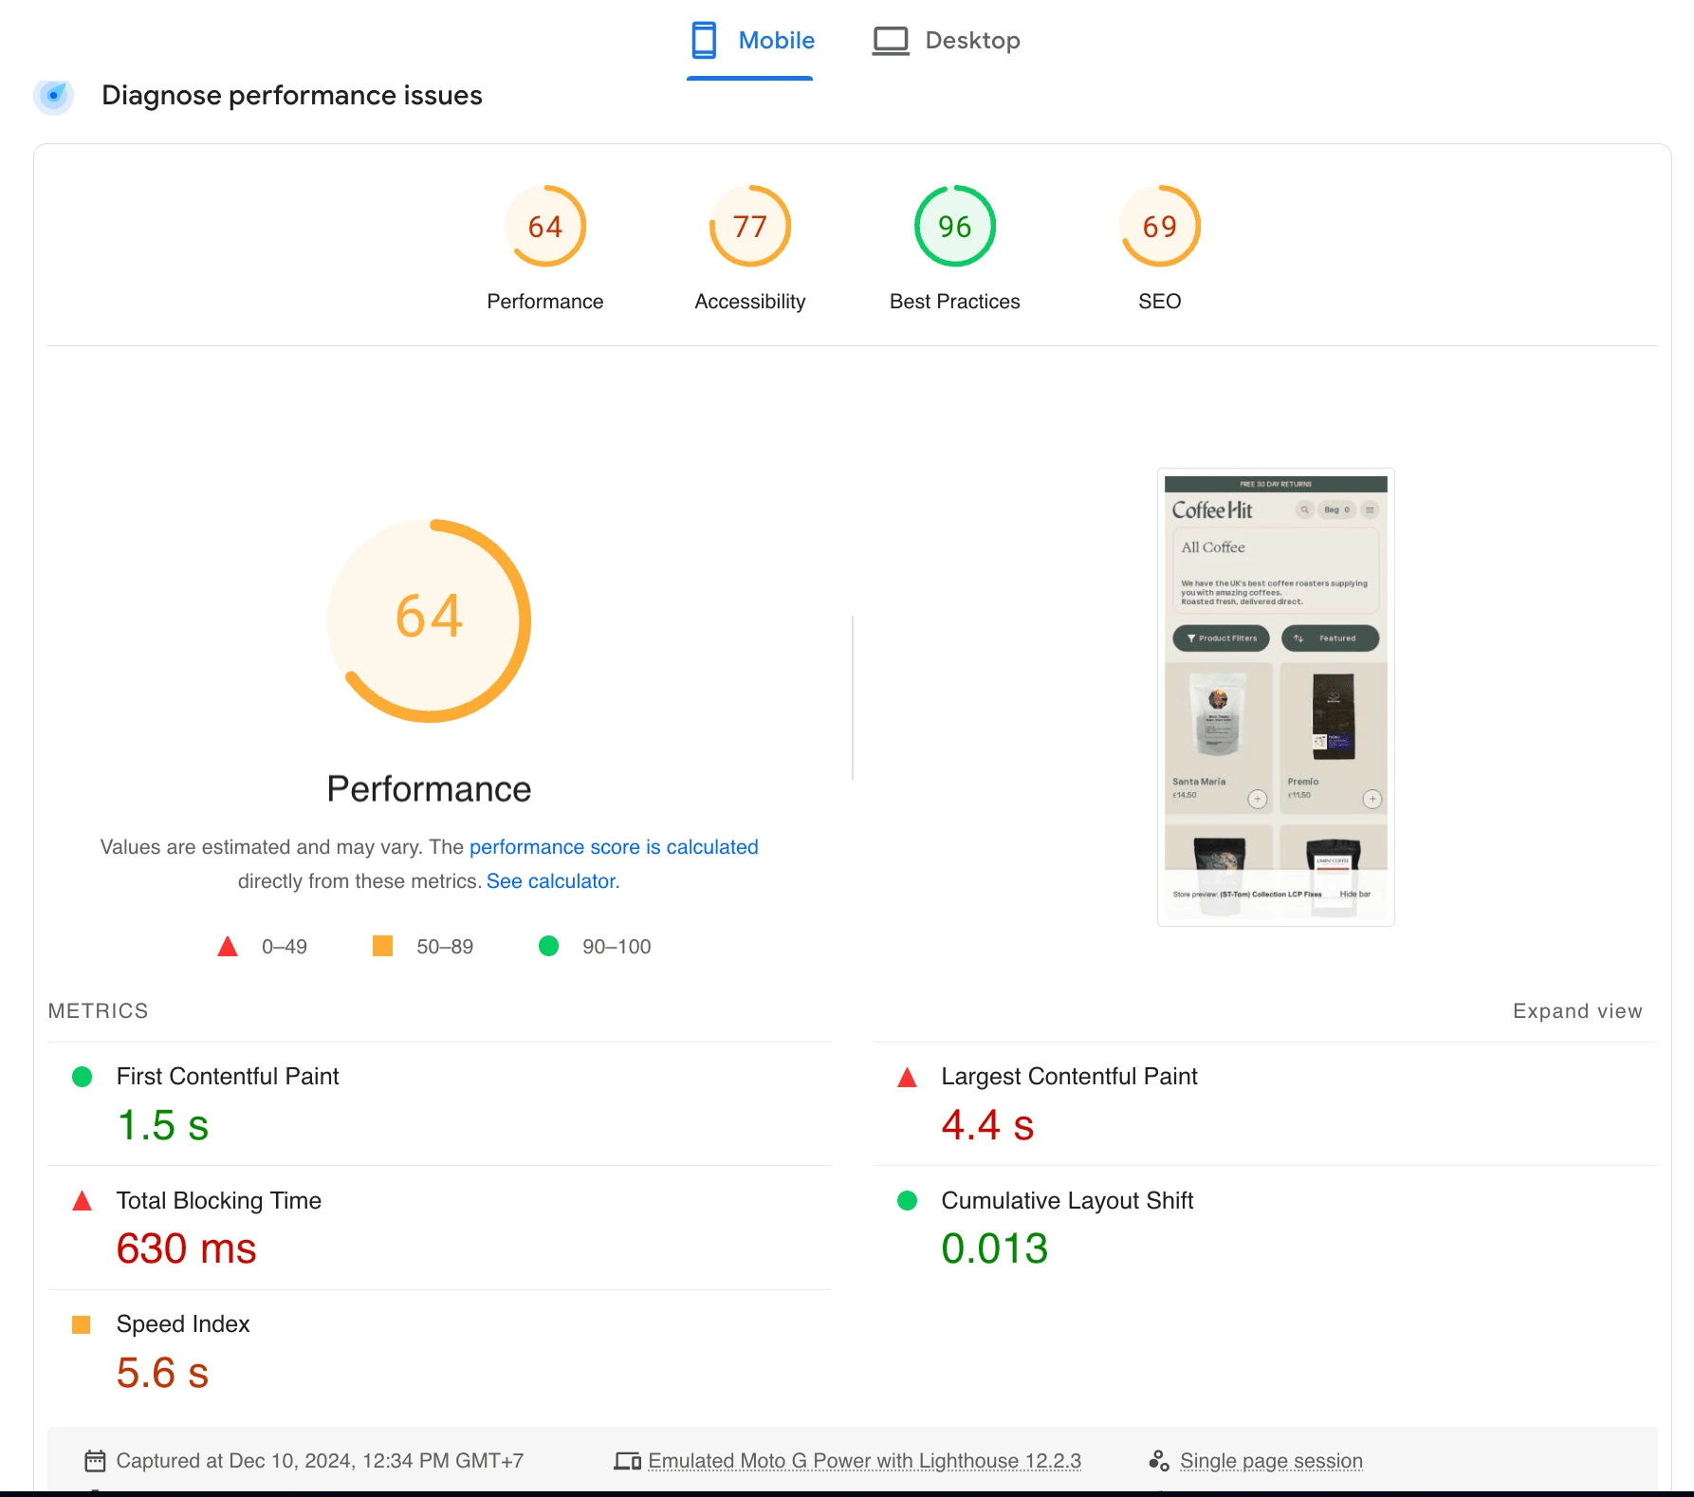Select the First Contentful Paint label

click(x=228, y=1077)
